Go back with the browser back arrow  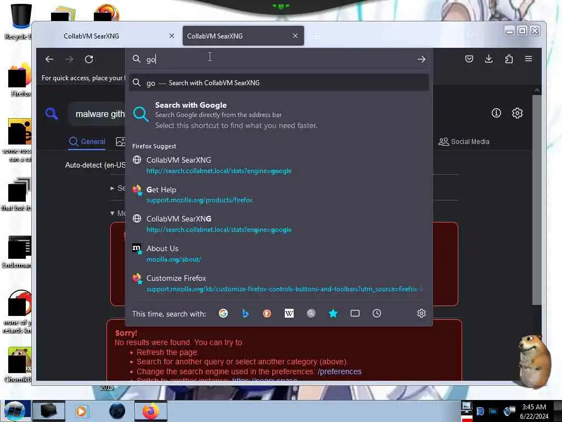click(49, 59)
